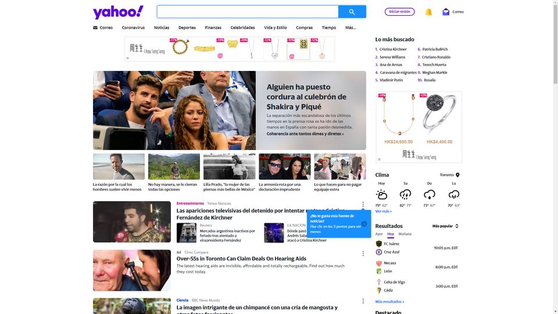Click the Necaxa team crest
The image size is (558, 314).
click(378, 263)
